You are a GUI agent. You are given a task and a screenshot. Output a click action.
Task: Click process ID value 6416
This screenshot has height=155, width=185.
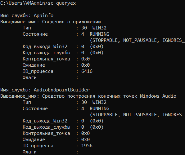pos(87,71)
